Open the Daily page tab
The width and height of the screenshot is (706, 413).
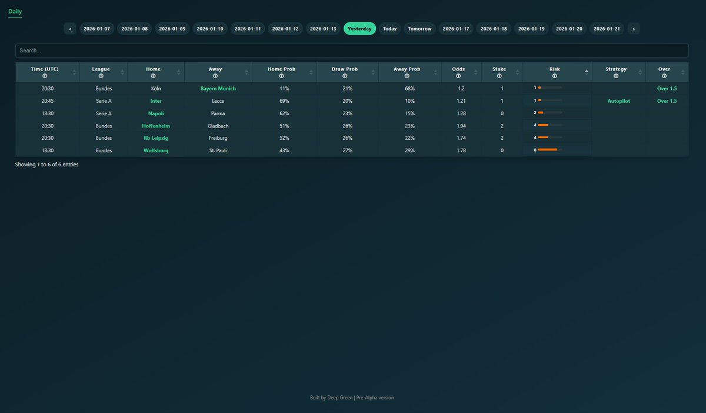point(15,12)
